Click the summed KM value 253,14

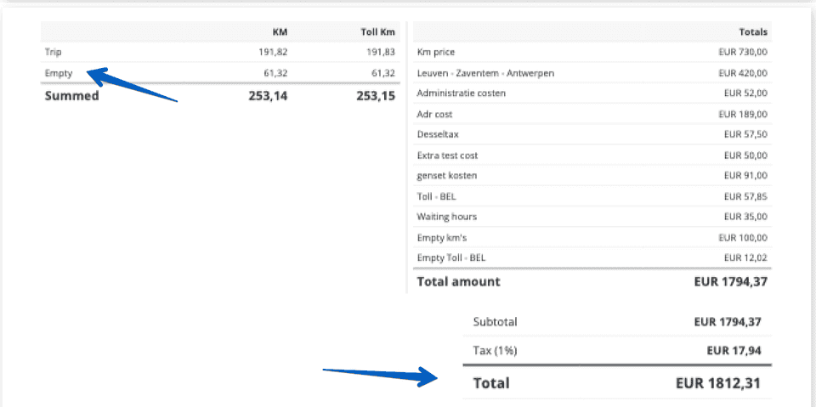pos(268,96)
